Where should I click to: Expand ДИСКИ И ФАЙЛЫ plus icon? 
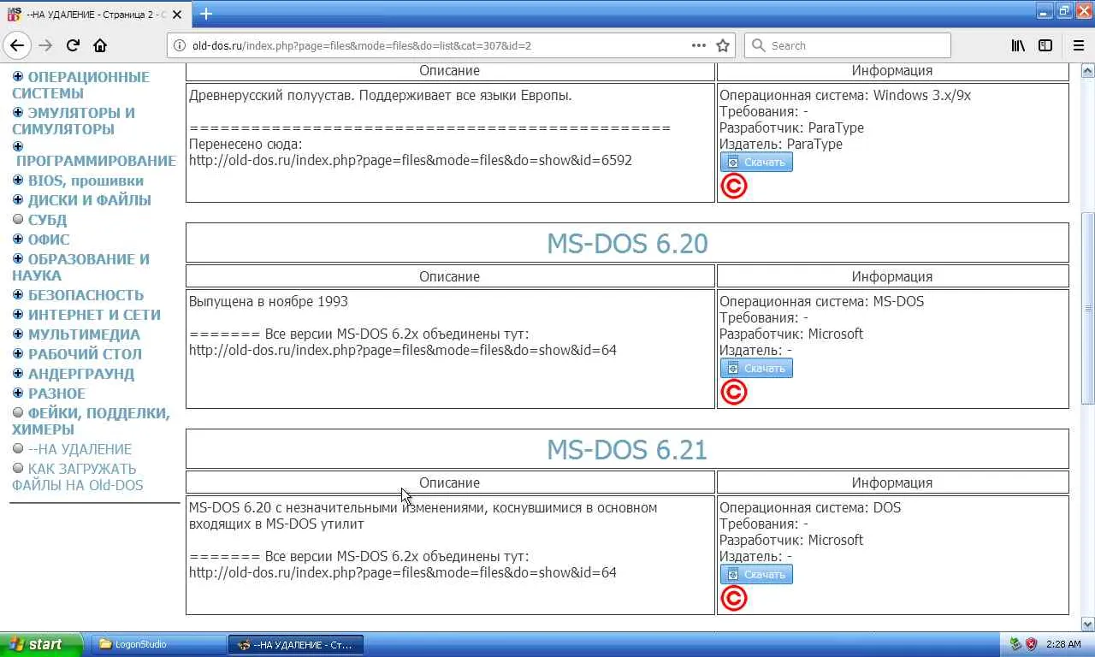click(x=18, y=200)
